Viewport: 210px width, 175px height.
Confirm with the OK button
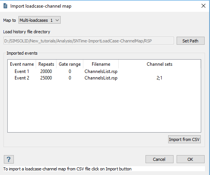190,159
